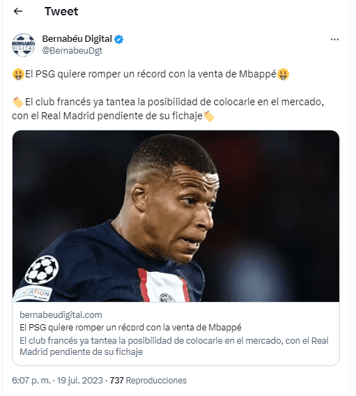
Task: Click the Bernabéu Digital account name
Action: pyautogui.click(x=77, y=39)
